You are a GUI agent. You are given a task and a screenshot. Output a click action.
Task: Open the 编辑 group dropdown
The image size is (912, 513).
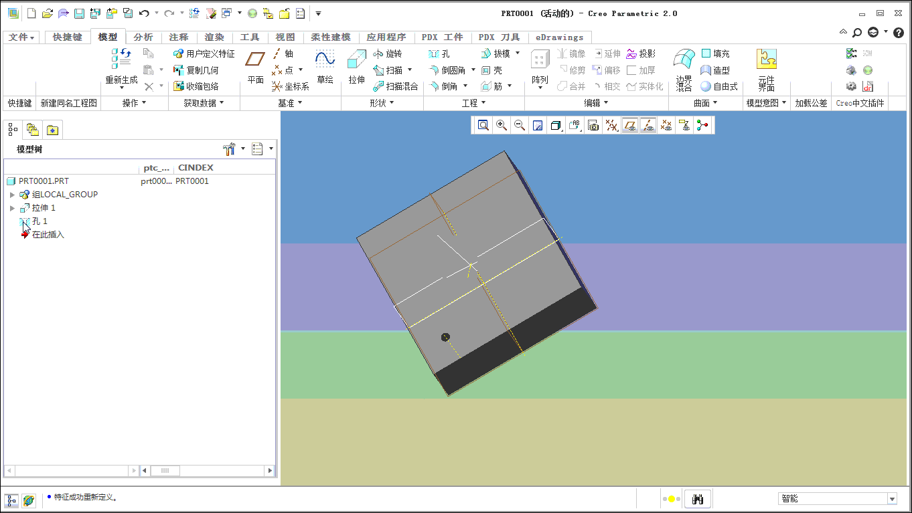point(596,103)
